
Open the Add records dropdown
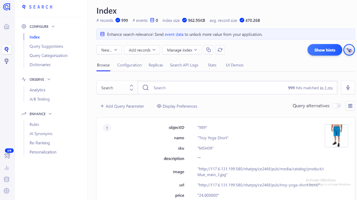pyautogui.click(x=142, y=50)
